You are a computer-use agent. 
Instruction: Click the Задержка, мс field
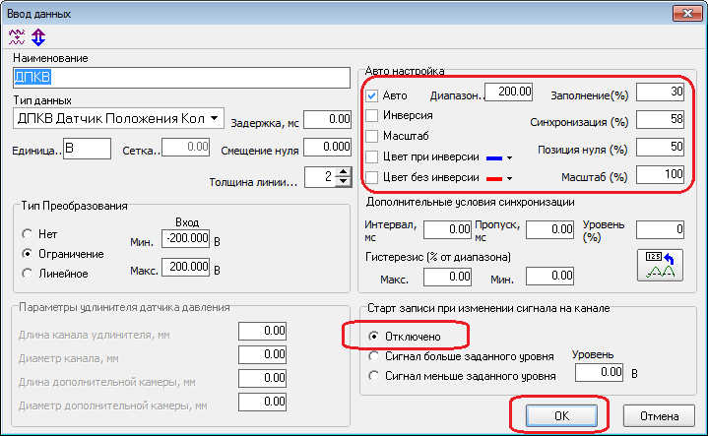(327, 120)
